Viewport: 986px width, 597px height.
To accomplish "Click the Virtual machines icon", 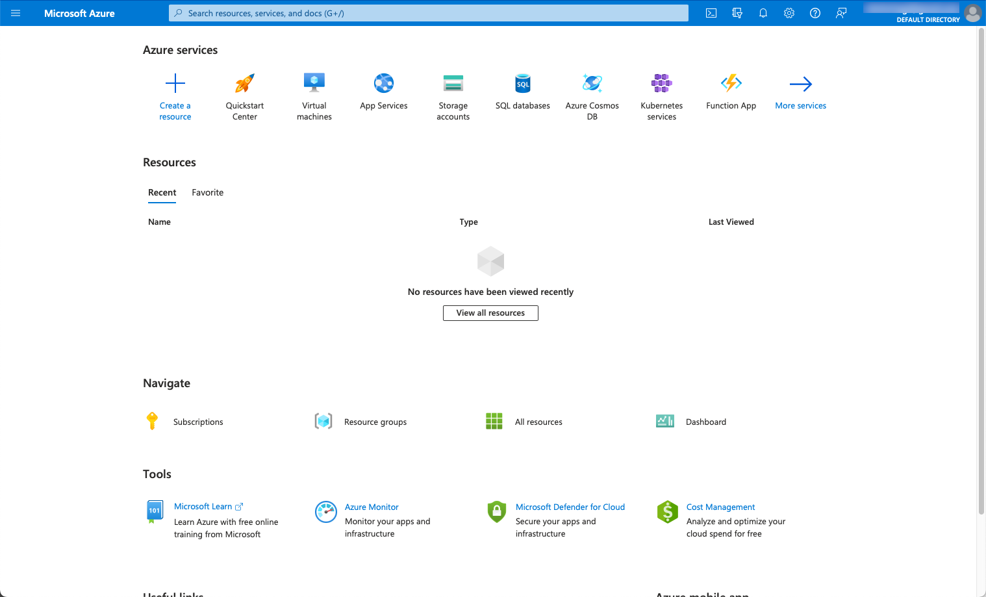I will 314,83.
